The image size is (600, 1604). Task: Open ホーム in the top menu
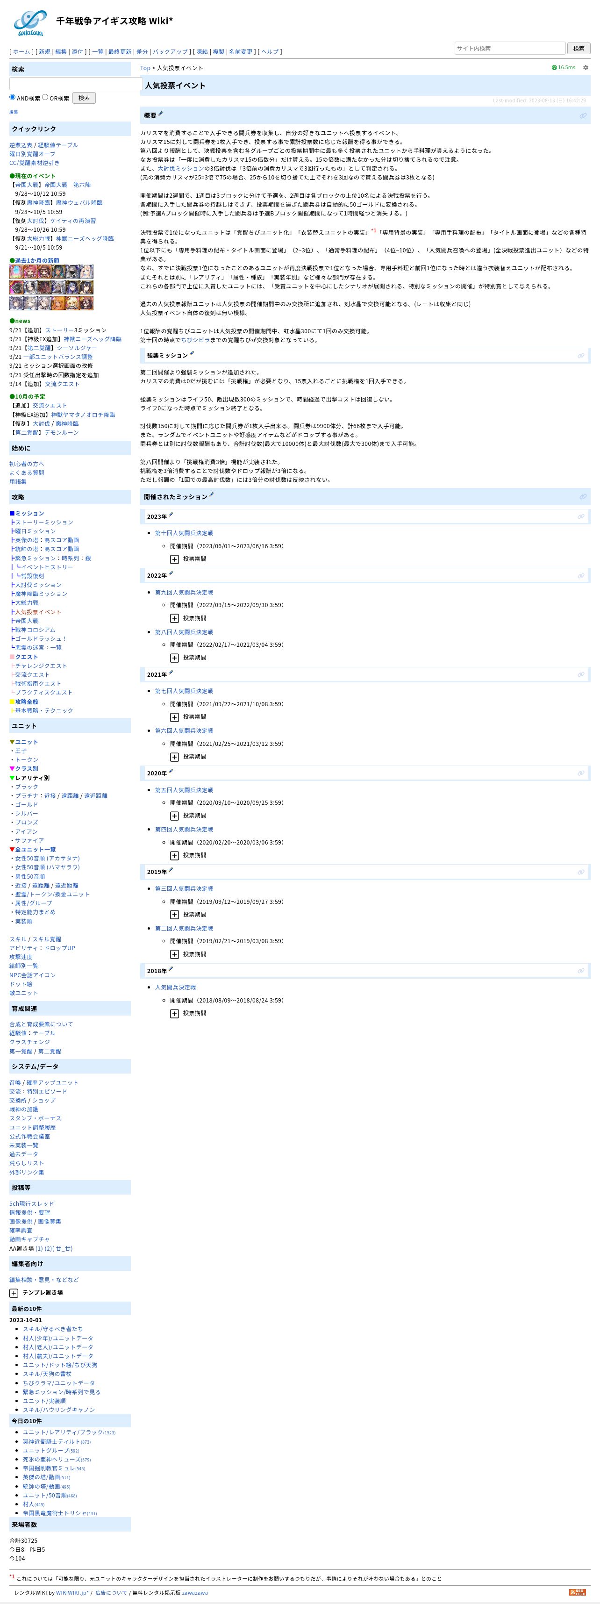(x=21, y=52)
